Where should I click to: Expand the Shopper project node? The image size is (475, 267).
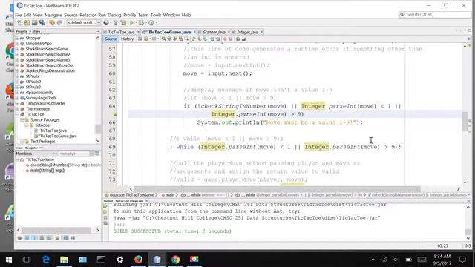point(18,38)
